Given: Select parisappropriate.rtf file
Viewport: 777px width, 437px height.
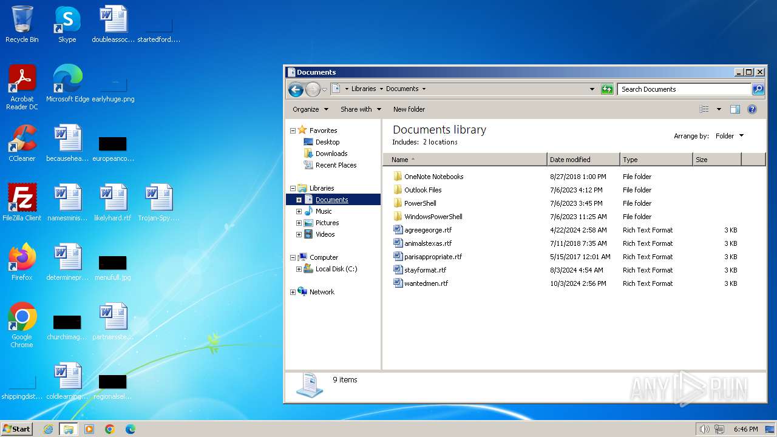Looking at the screenshot, I should pos(433,257).
